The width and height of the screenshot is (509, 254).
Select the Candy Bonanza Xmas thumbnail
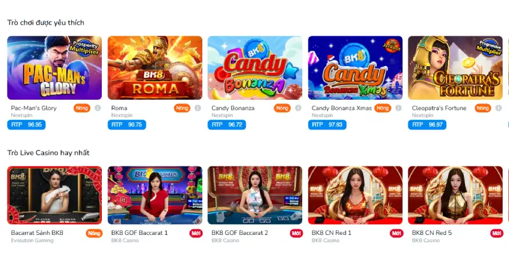[355, 68]
